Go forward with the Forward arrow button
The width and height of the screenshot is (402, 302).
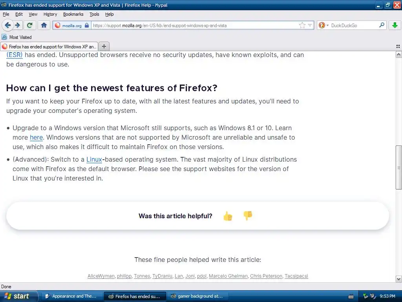17,25
